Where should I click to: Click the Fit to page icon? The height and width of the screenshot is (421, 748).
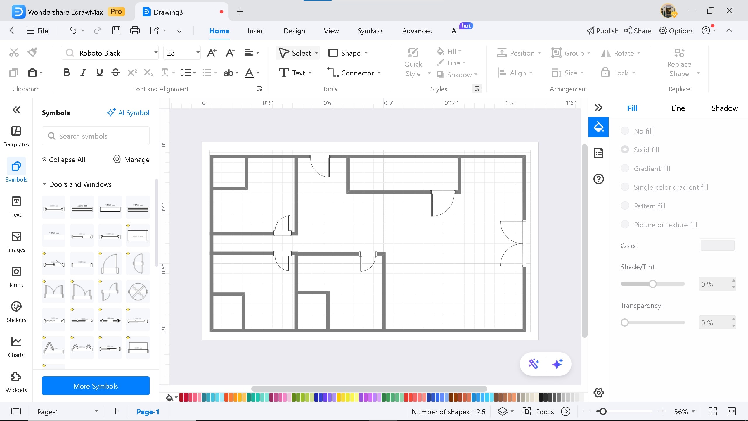coord(713,412)
